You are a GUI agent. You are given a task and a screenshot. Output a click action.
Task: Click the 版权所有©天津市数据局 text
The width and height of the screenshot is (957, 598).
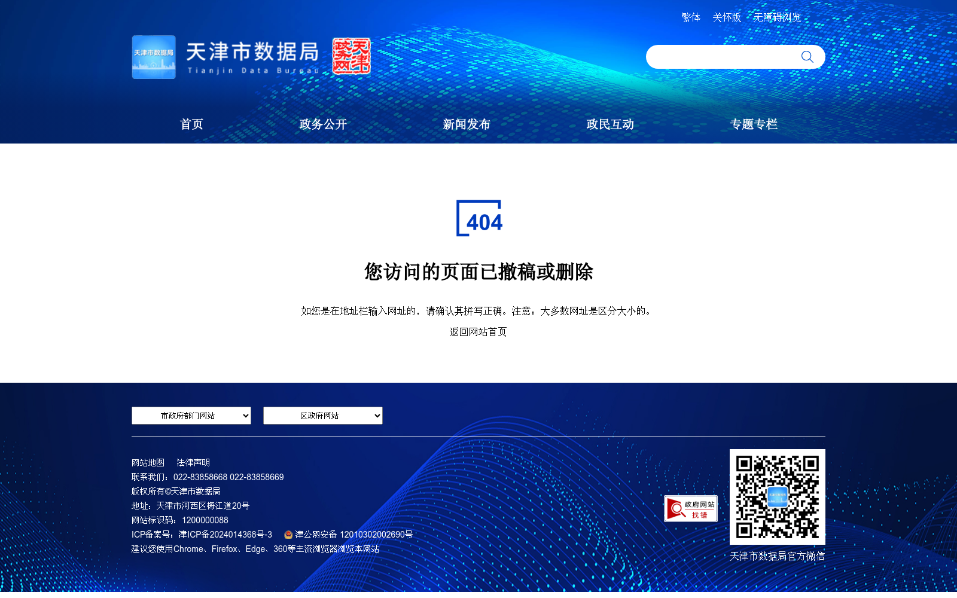176,492
